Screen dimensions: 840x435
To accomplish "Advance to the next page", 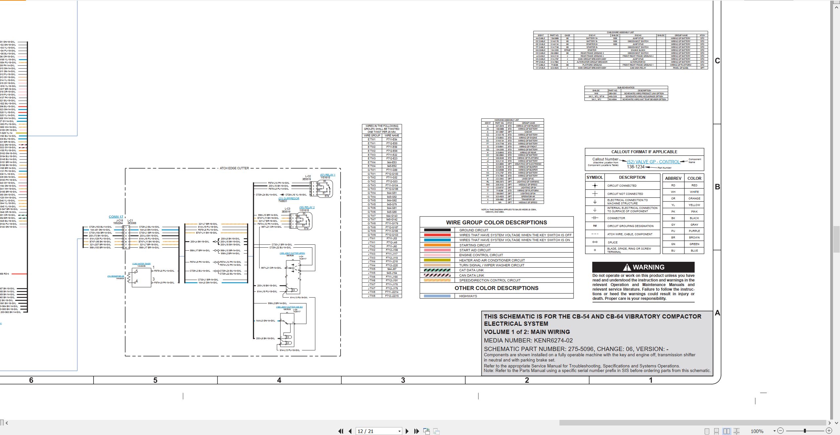I will point(407,431).
